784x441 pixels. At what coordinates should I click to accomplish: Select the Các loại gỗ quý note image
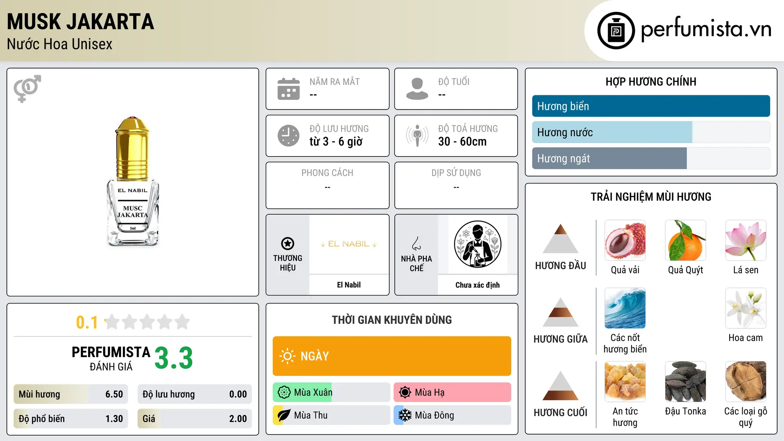pyautogui.click(x=746, y=382)
